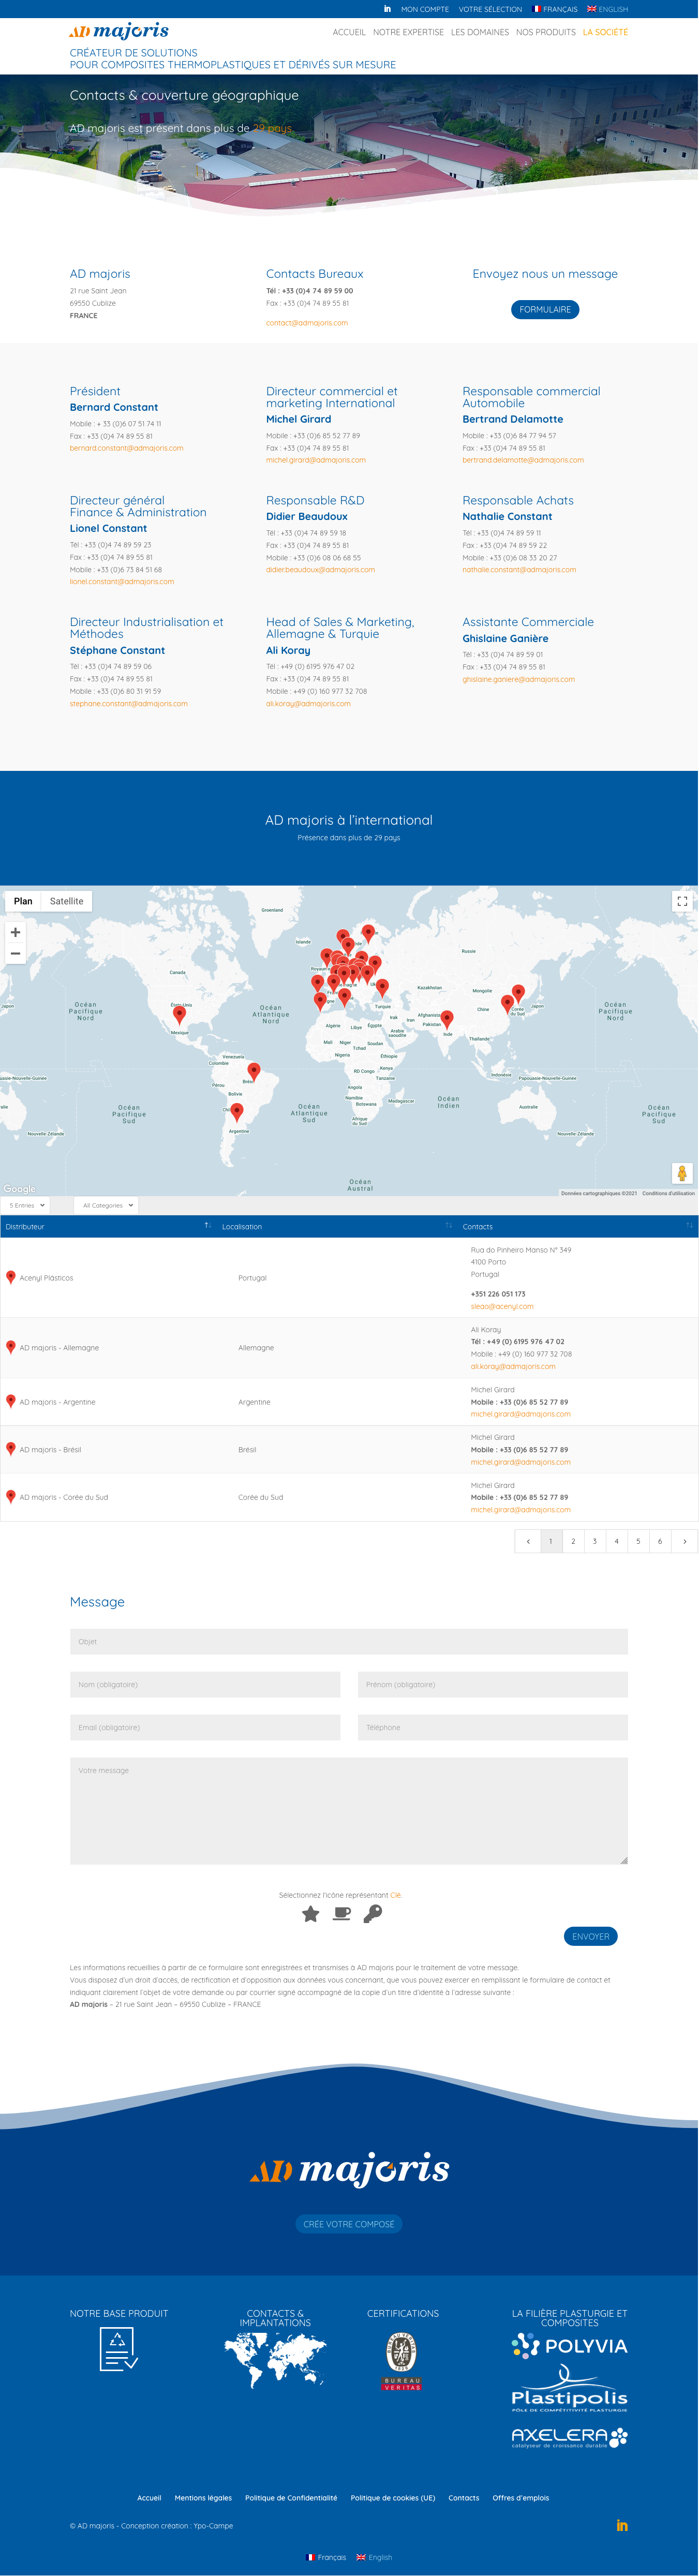Visit the Plastipolis logo link
This screenshot has width=699, height=2576.
[569, 2389]
